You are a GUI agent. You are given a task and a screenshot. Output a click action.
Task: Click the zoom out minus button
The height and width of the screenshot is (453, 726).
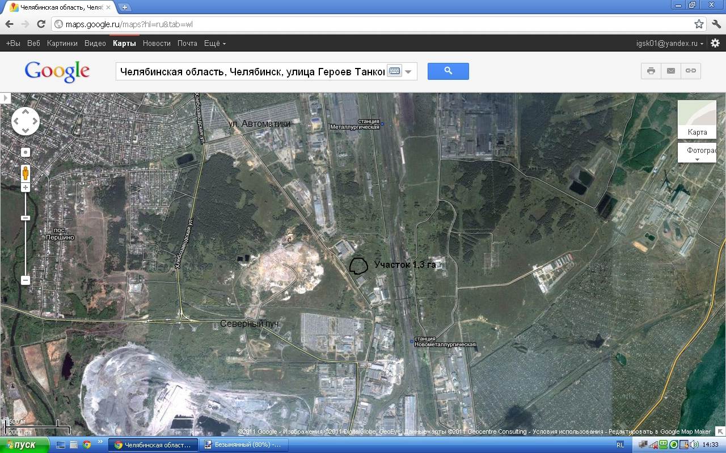click(x=26, y=280)
